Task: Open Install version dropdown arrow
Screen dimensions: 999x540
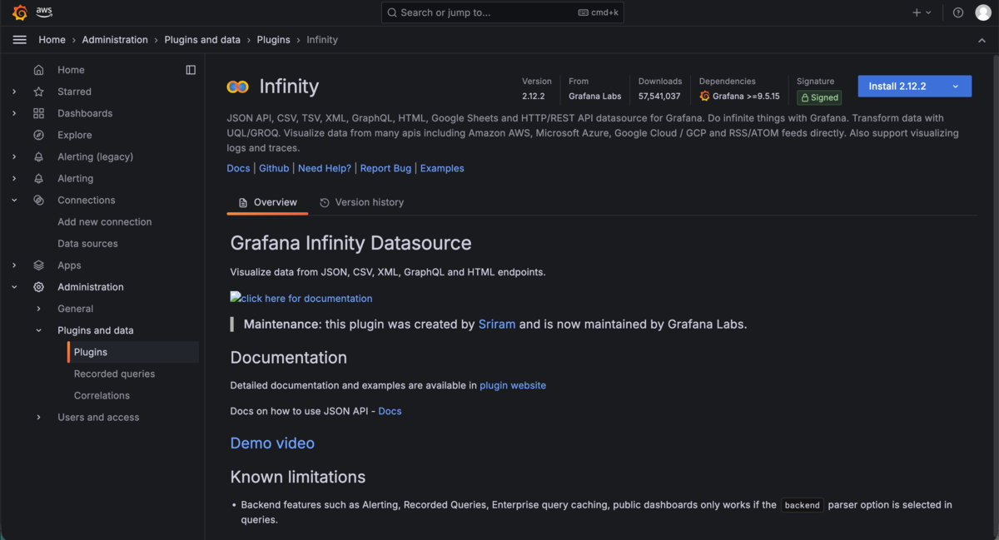Action: pyautogui.click(x=956, y=87)
